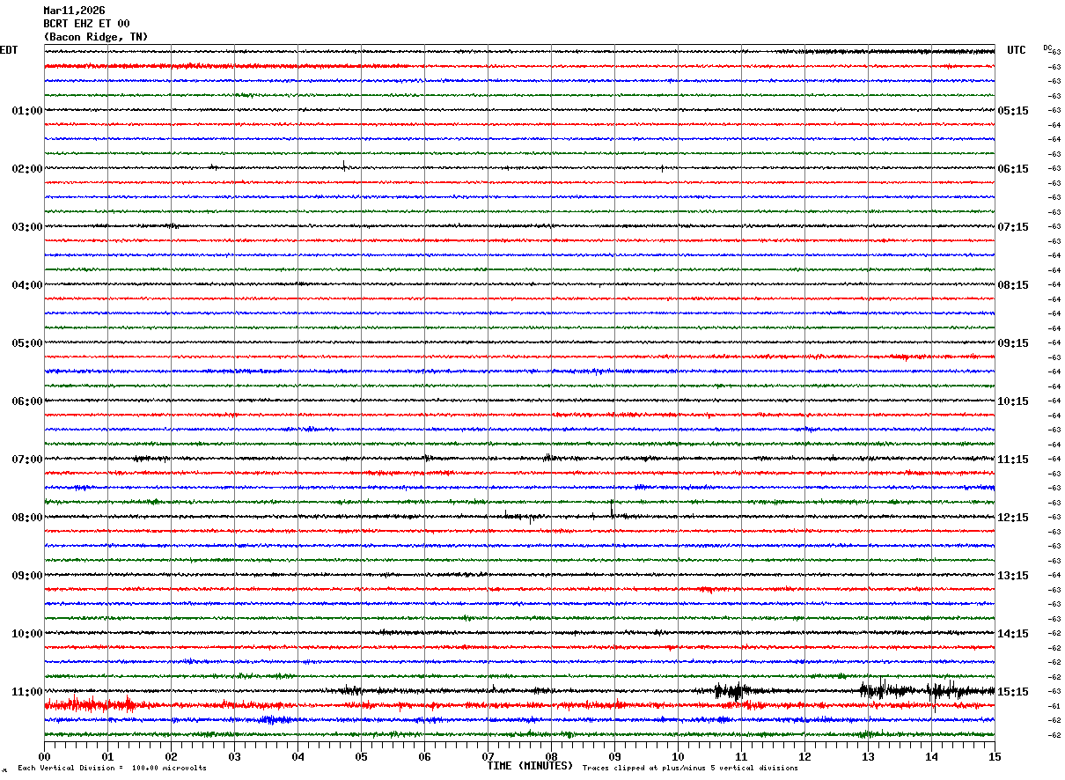Click the "05:00" EDT time label

click(x=27, y=343)
